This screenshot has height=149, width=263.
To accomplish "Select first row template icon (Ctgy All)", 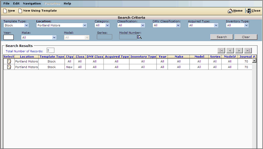I will [x=9, y=61].
